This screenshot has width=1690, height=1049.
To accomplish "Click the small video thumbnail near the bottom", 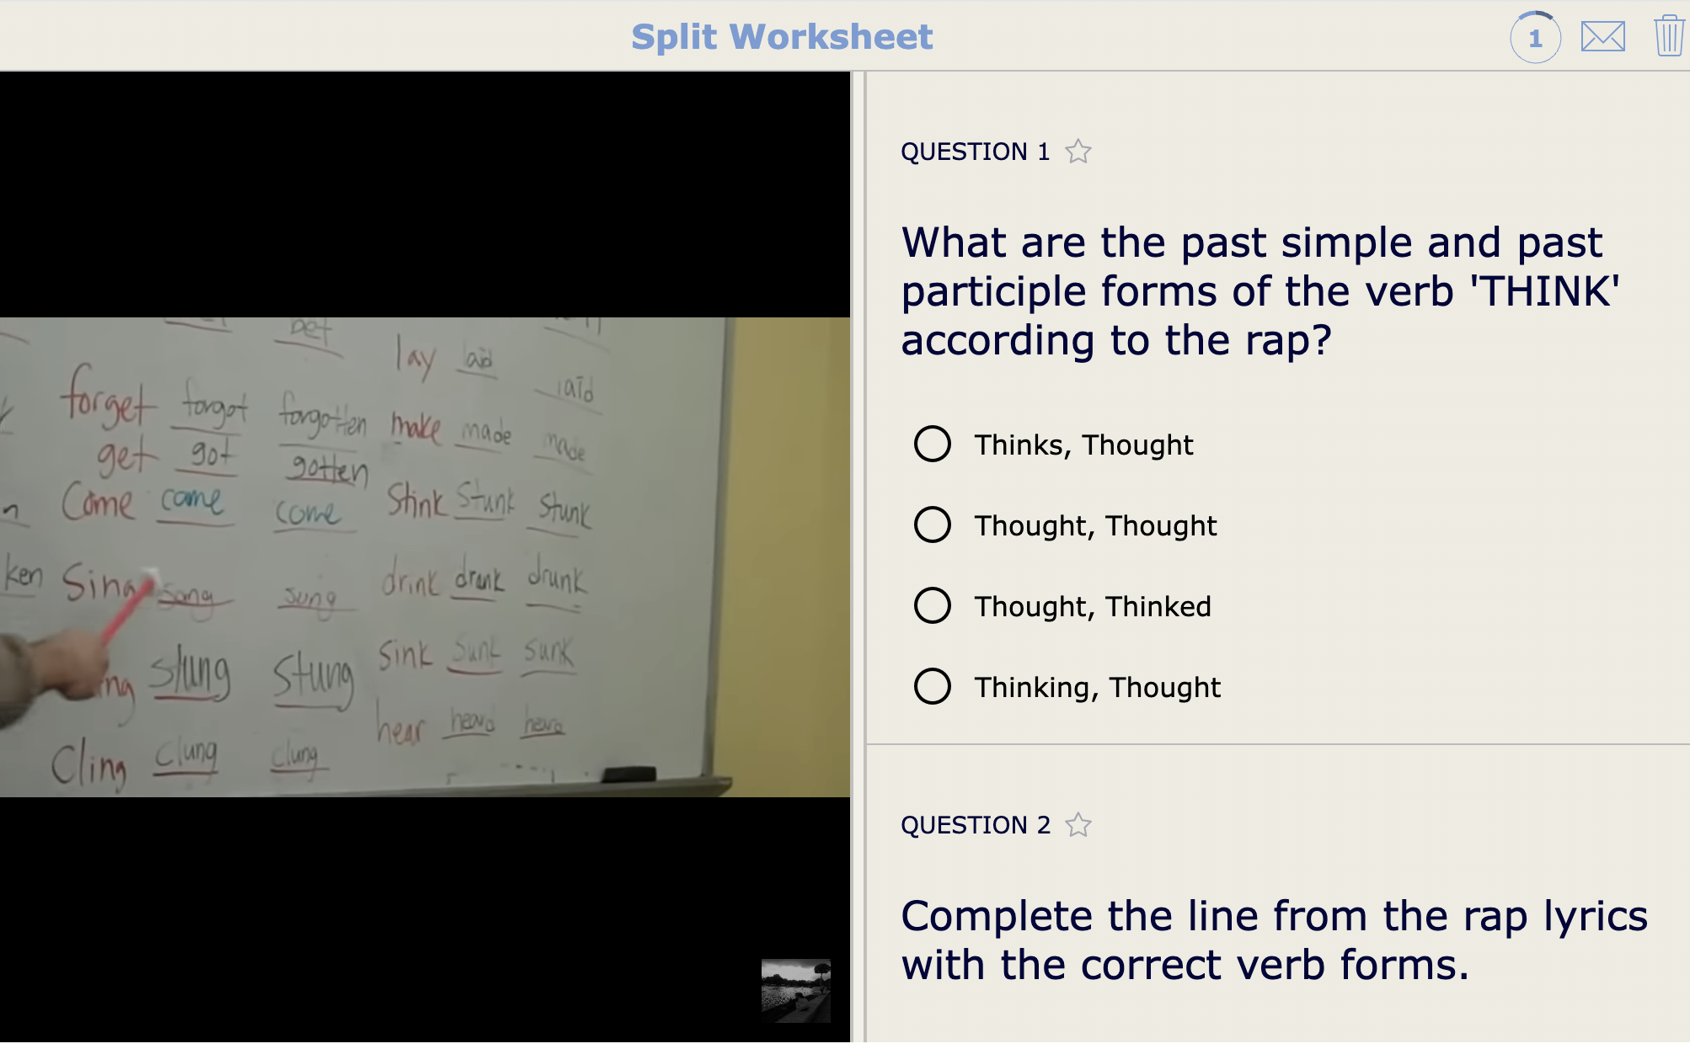I will pos(795,990).
